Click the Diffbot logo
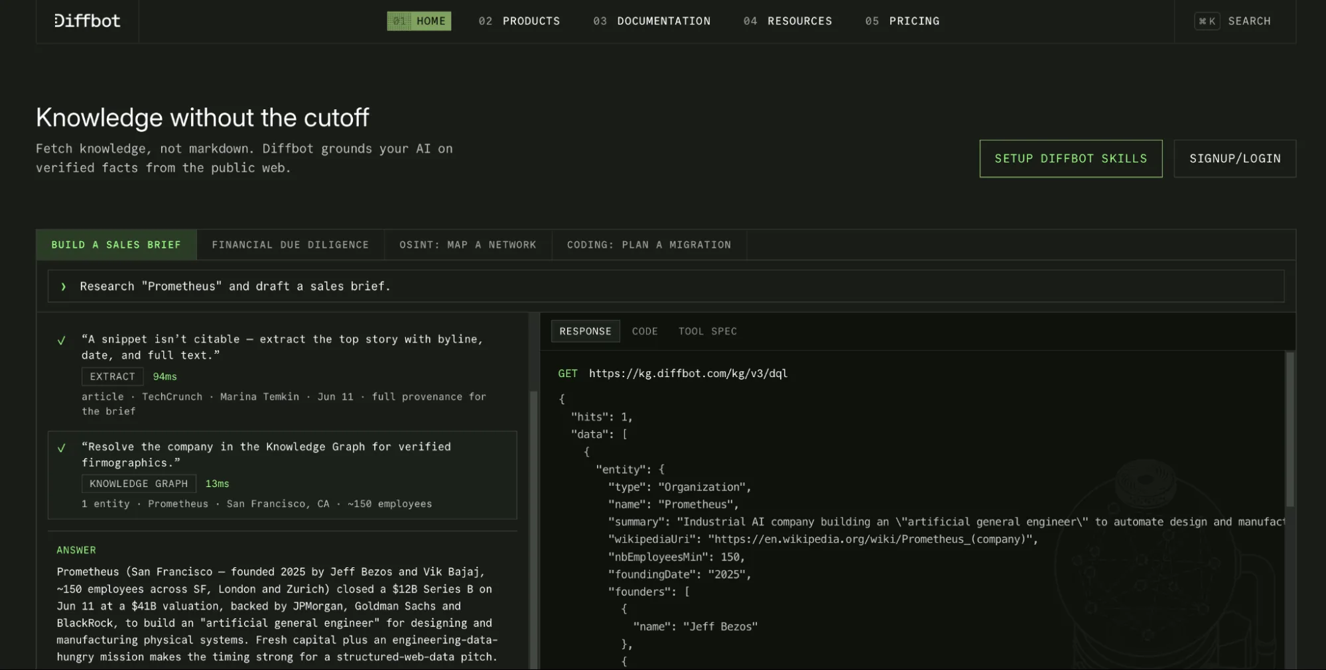Viewport: 1326px width, 670px height. coord(88,21)
